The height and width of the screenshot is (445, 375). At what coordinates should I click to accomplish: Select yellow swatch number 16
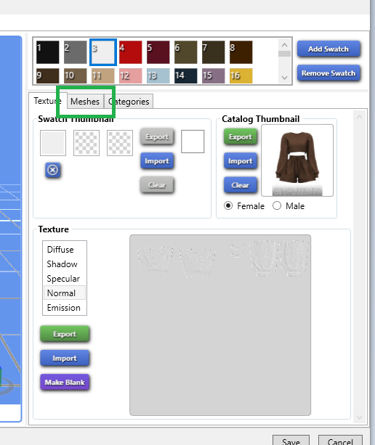[241, 75]
